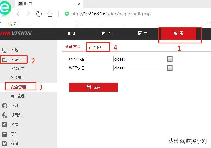Image resolution: width=211 pixels, height=148 pixels.
Task: Click the 图像 picture icon
Action: click(5, 124)
